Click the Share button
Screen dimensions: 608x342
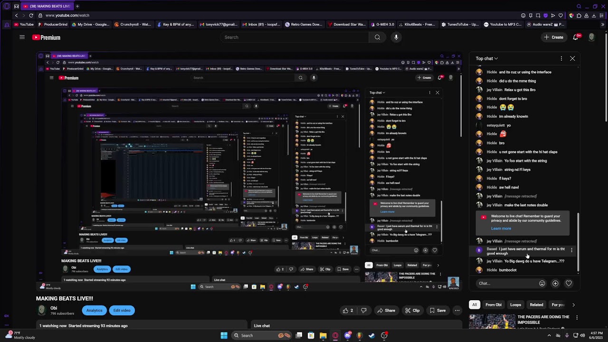[386, 311]
